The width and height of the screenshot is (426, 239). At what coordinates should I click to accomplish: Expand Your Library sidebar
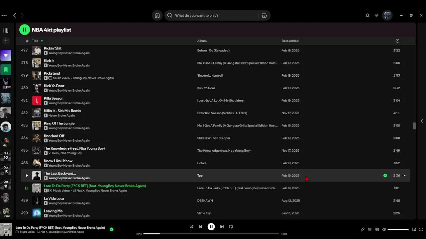[x=6, y=31]
